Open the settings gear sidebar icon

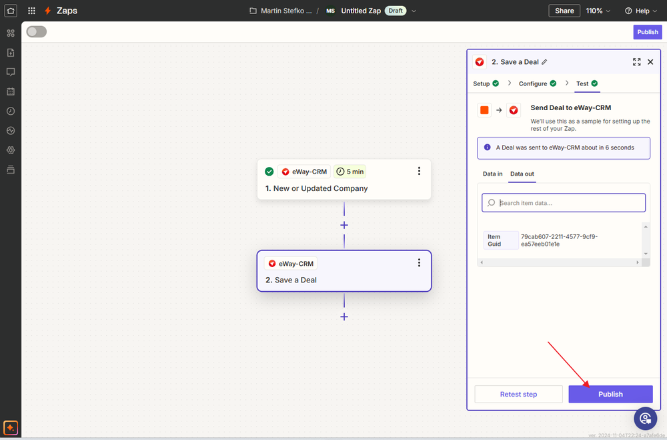coord(11,150)
